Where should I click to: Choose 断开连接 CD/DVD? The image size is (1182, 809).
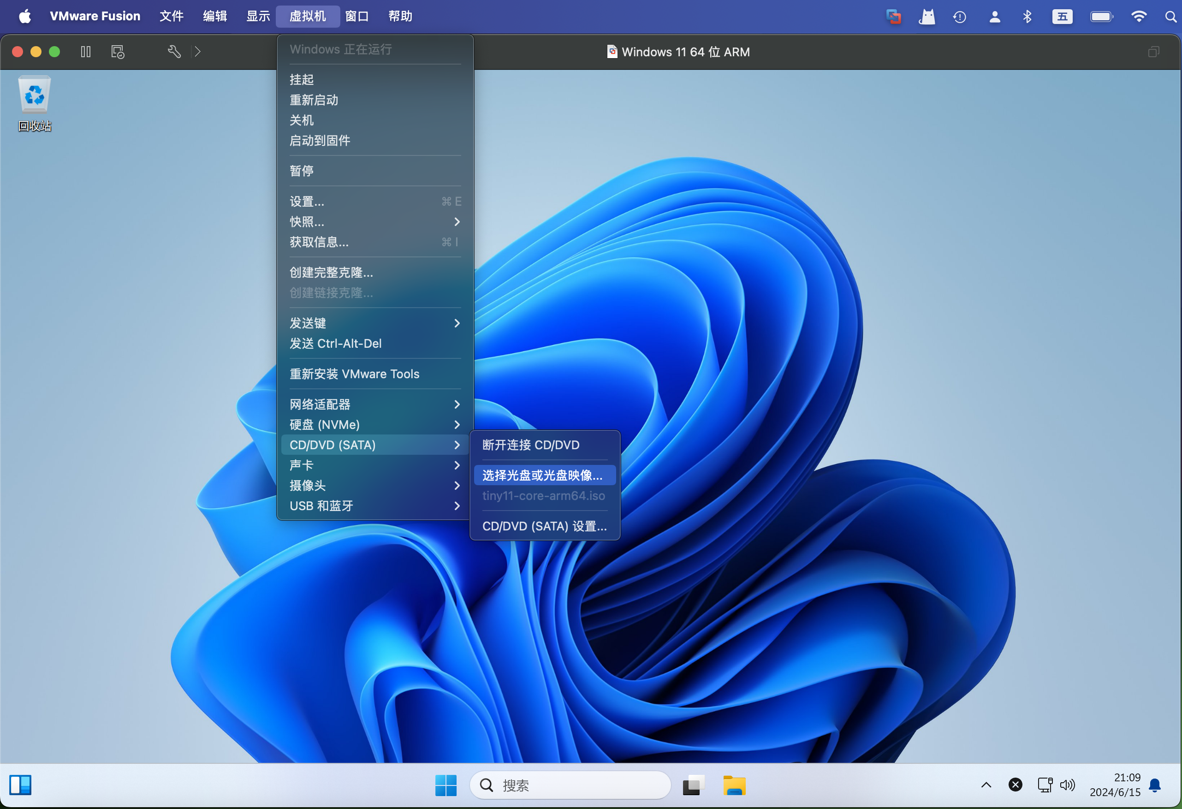545,445
